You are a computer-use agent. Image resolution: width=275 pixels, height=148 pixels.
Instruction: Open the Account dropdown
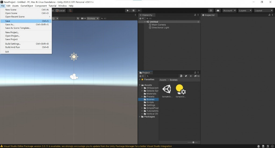pyautogui.click(x=229, y=10)
